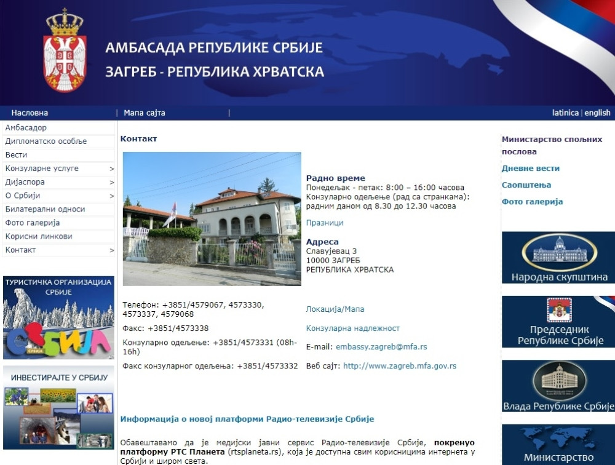
Task: Open Мапа сајта from the top menu
Action: pos(143,113)
